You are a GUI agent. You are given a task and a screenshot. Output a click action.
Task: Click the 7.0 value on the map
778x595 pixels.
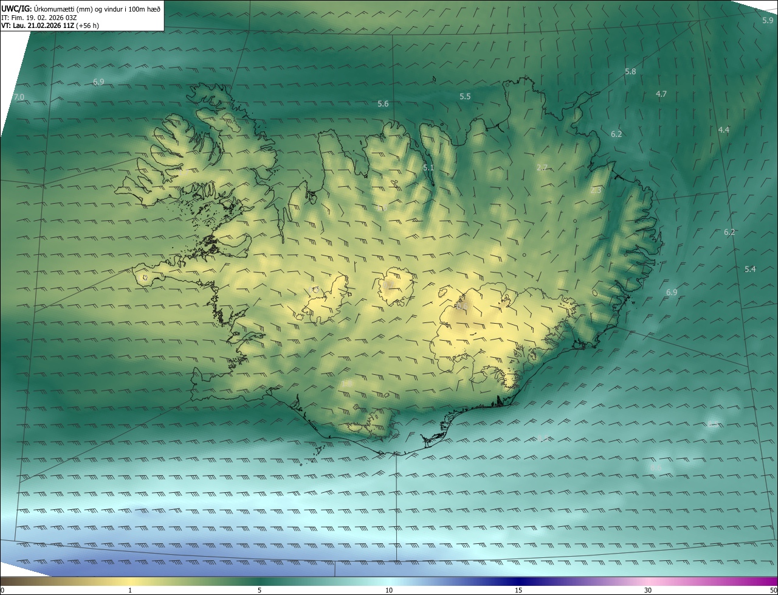tap(19, 97)
